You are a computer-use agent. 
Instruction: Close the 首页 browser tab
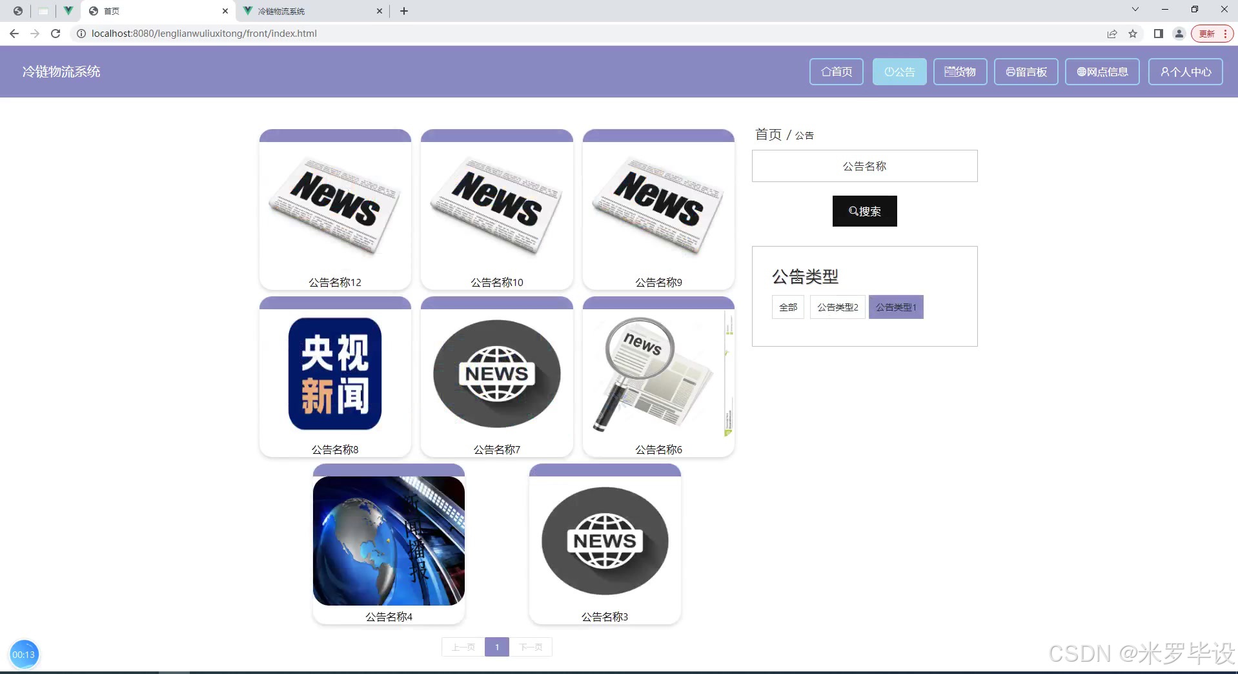[x=225, y=11]
